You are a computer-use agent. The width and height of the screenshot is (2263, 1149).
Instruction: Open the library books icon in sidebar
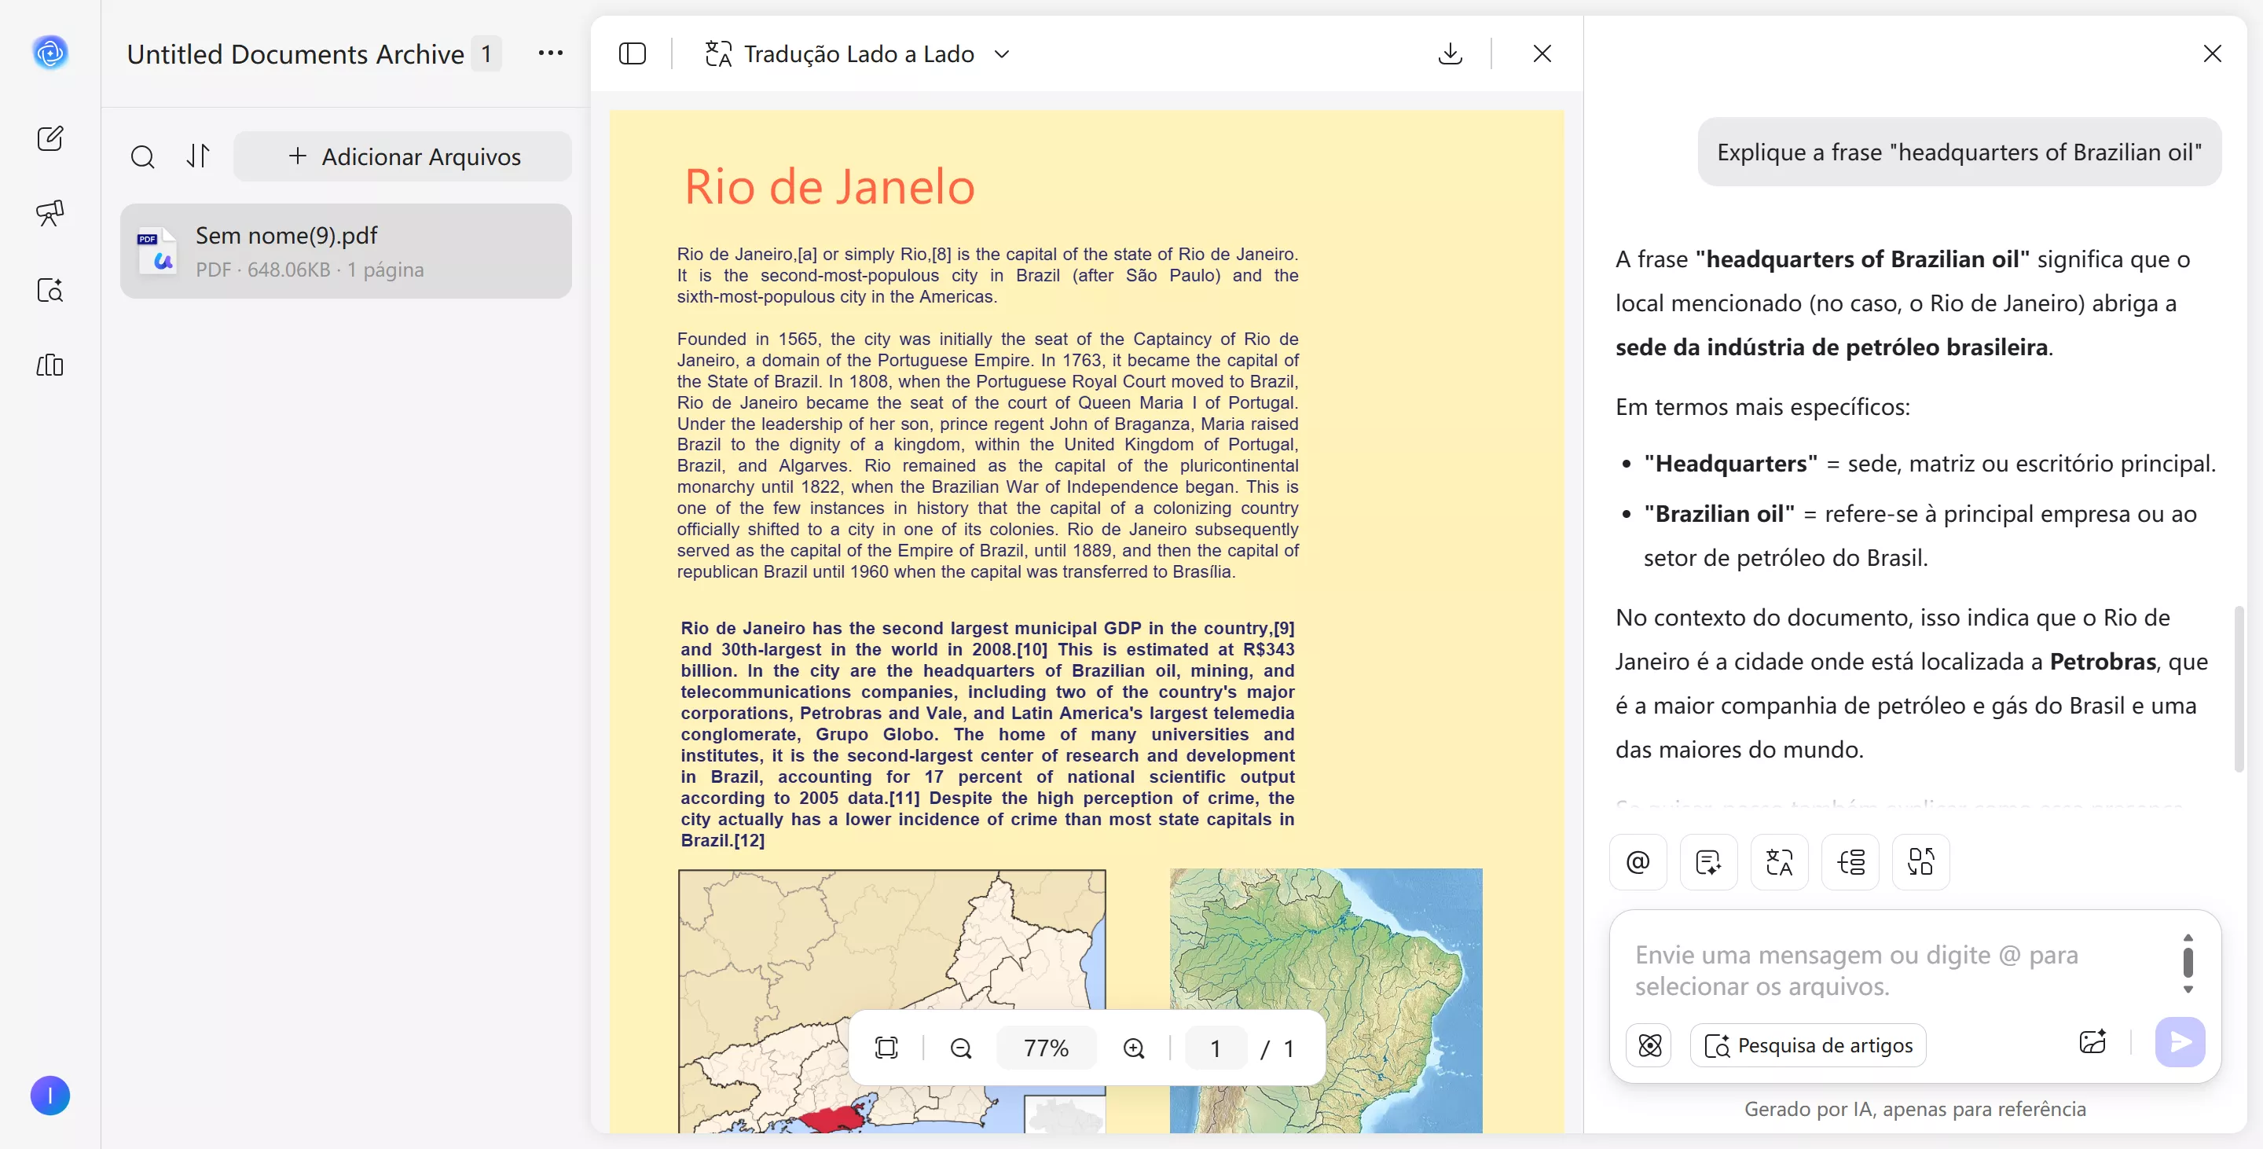coord(50,365)
